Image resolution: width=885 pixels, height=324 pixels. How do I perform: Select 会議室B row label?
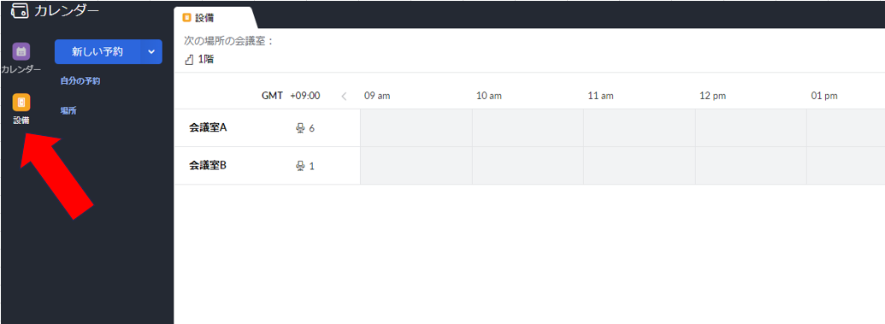tap(208, 165)
